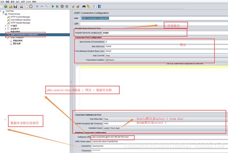Open the 帮助 menu

tap(34, 2)
